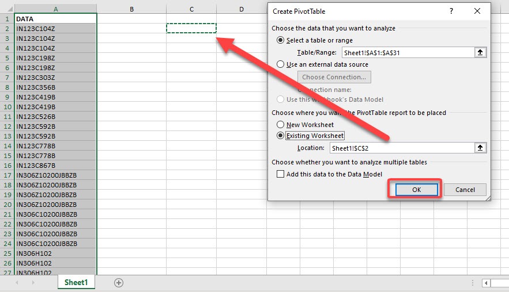Select row 7 header
Image resolution: width=509 pixels, height=292 pixels.
7,78
